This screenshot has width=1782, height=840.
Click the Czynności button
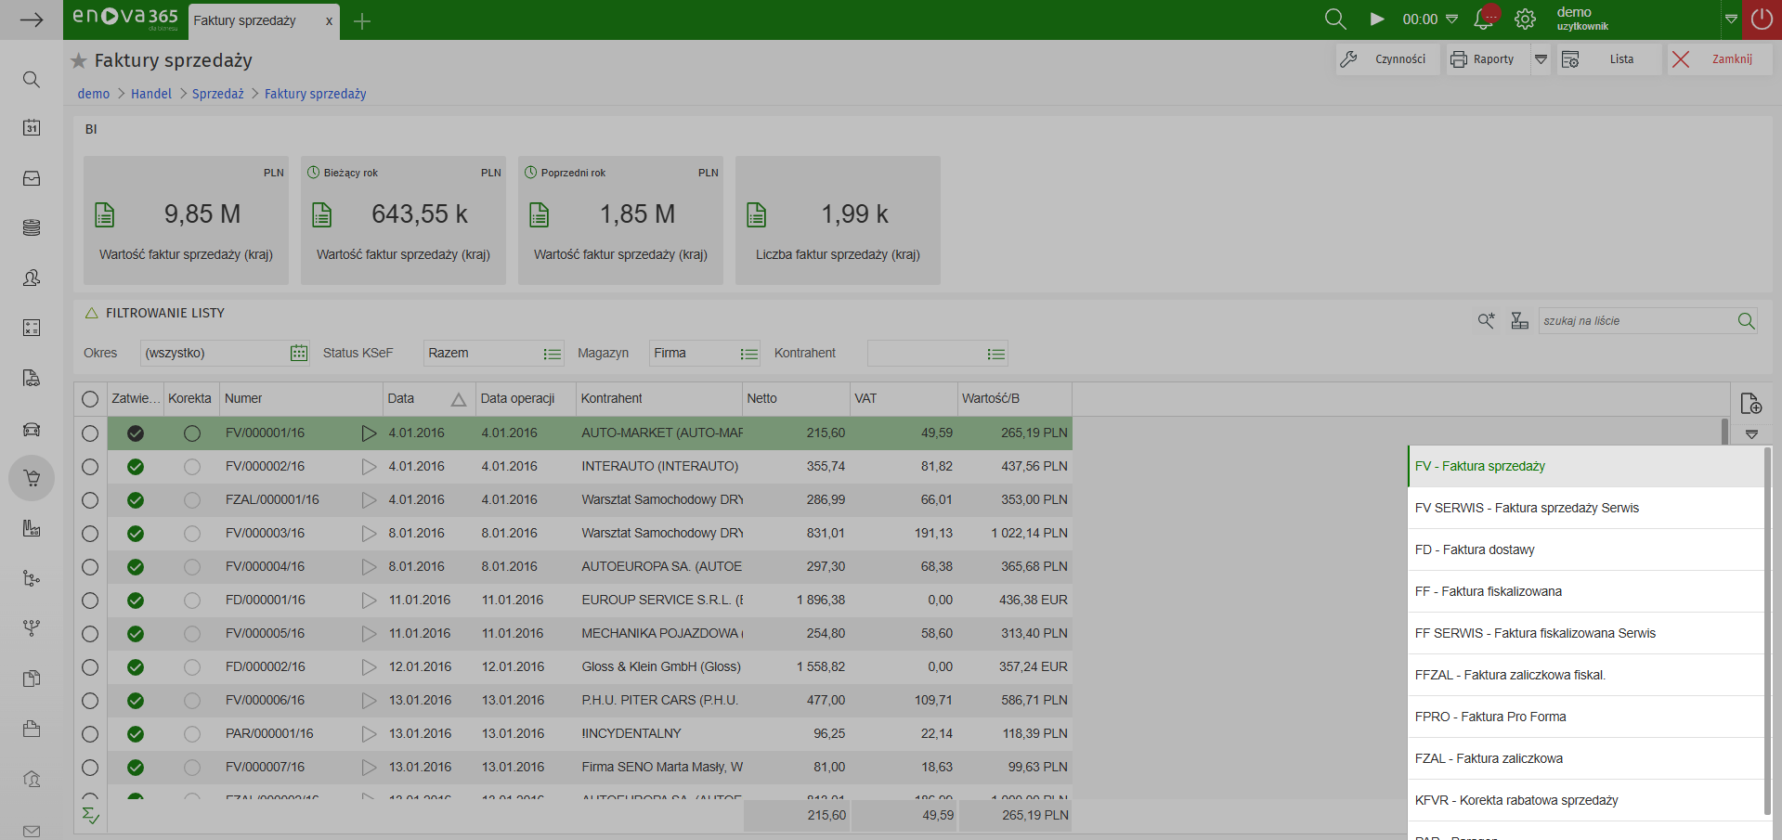pos(1387,59)
